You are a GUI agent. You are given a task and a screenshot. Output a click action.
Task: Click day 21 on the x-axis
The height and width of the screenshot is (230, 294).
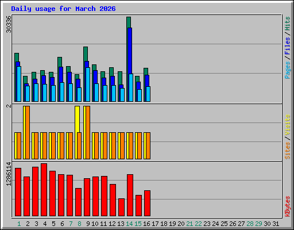point(189,224)
